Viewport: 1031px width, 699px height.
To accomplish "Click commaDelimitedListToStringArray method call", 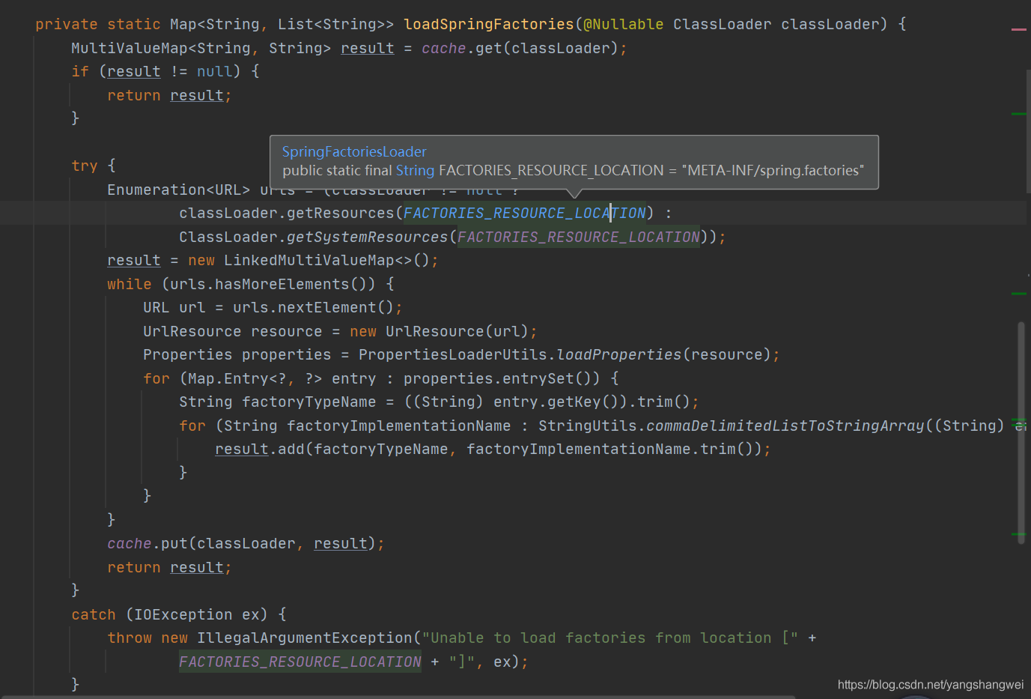I will click(x=785, y=426).
